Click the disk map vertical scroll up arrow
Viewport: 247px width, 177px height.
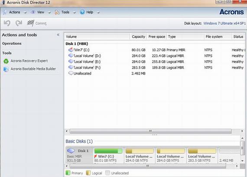tap(242, 138)
